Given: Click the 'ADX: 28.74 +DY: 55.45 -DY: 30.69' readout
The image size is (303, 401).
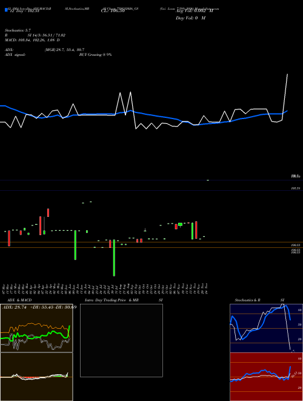Looking at the screenshot, I should (x=39, y=307).
